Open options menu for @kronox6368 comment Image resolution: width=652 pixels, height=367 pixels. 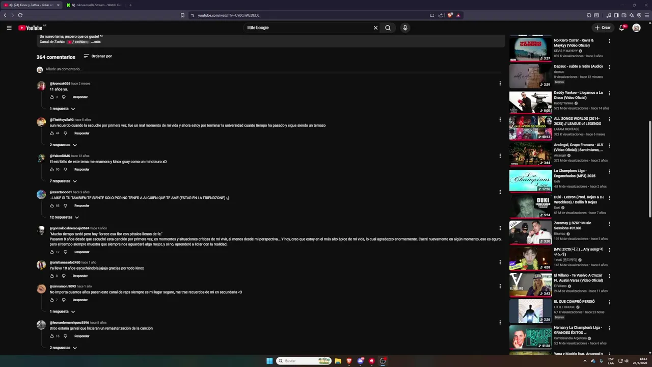pos(500,84)
